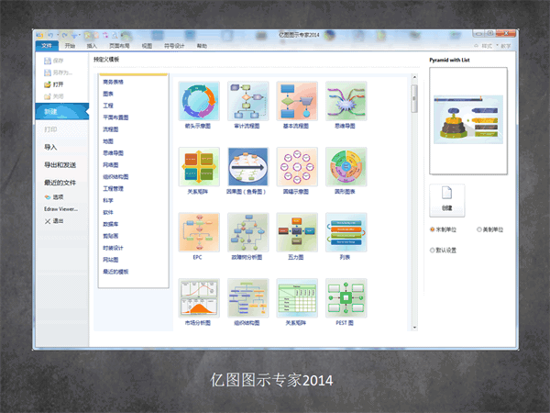Open 选项 options in the file sidebar

[54, 197]
